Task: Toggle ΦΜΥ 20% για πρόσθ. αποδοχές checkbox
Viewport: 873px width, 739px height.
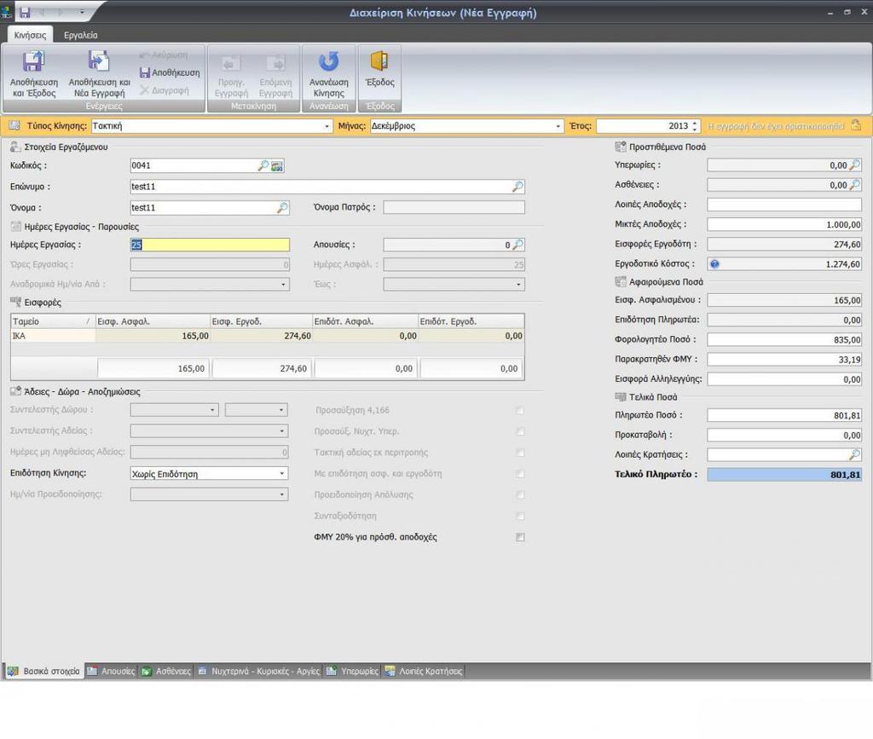Action: coord(519,537)
